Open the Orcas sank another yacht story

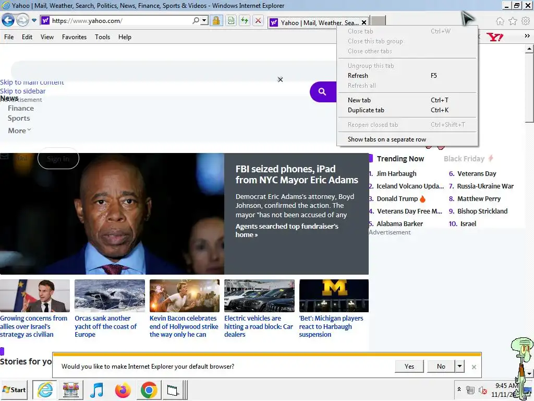(105, 326)
